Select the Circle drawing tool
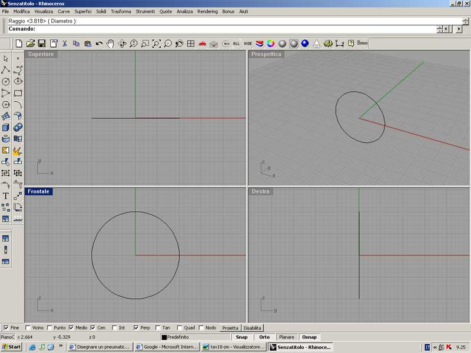Viewport: 471px width, 353px height. [6, 82]
